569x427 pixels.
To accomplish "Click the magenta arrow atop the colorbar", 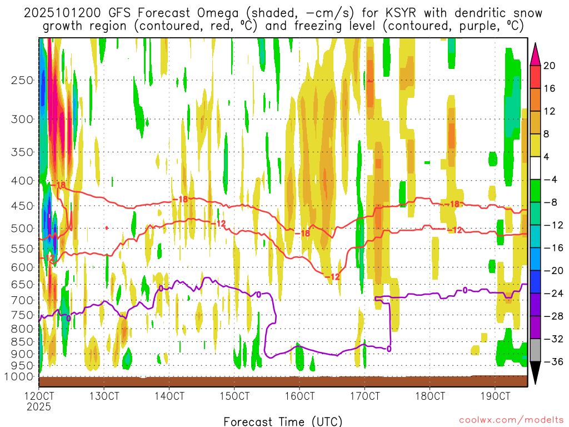I will 535,54.
